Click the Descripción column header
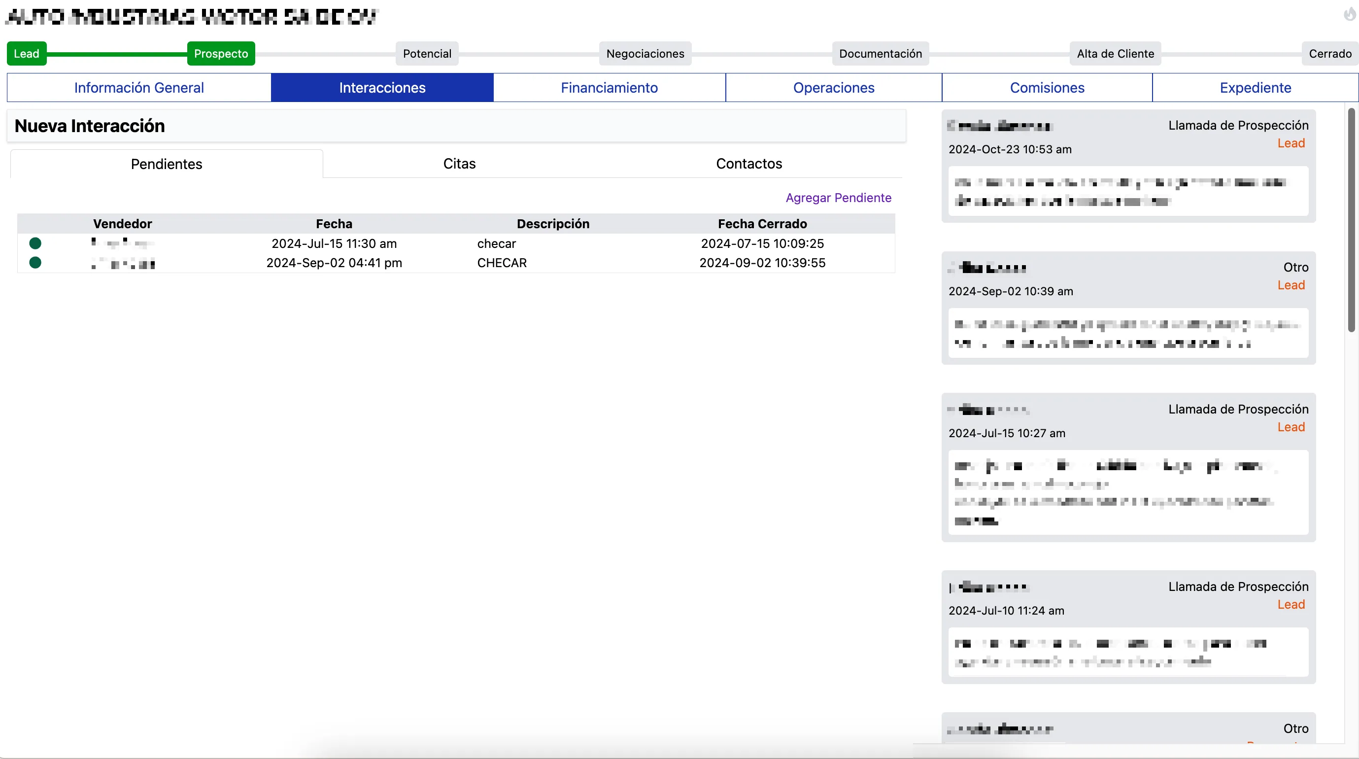Image resolution: width=1359 pixels, height=759 pixels. click(x=553, y=224)
